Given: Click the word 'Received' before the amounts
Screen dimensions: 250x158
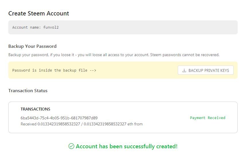Looking at the screenshot, I should (29, 124).
